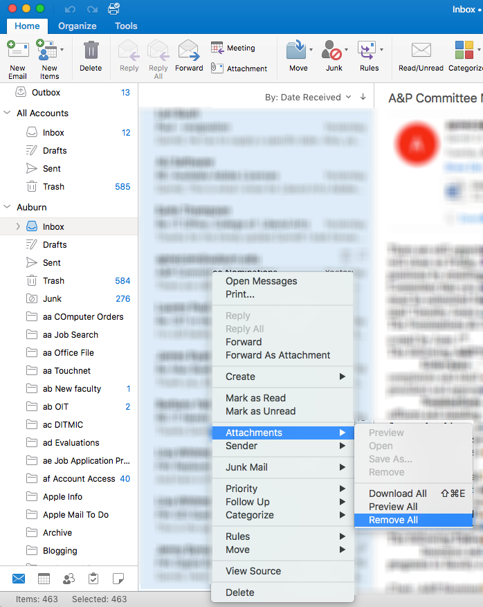The height and width of the screenshot is (607, 483).
Task: Open the Apple Mail To Do folder
Action: point(69,515)
